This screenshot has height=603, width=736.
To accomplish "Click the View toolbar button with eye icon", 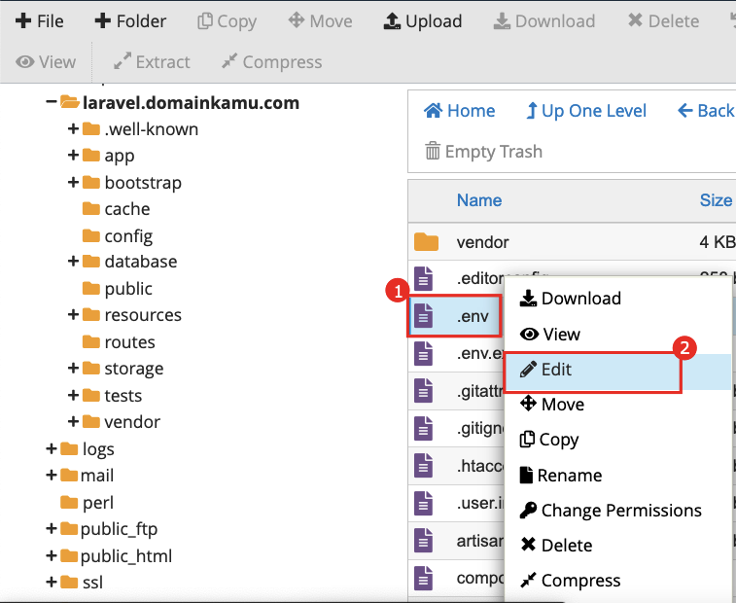I will (x=46, y=62).
